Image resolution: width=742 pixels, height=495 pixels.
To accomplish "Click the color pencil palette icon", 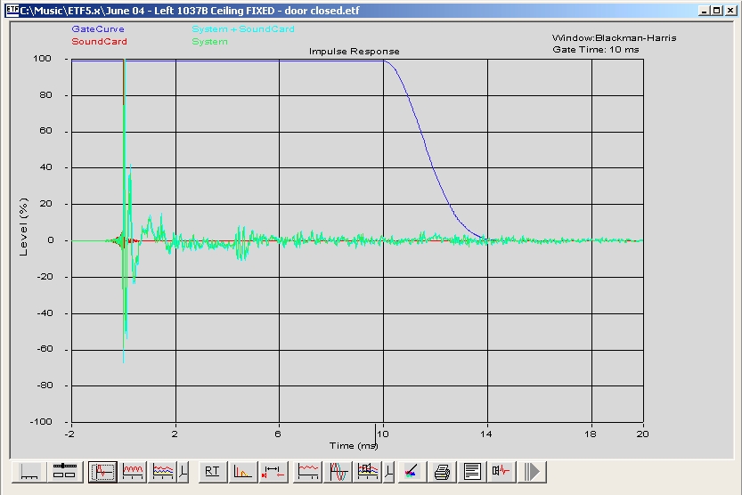I will click(x=411, y=471).
